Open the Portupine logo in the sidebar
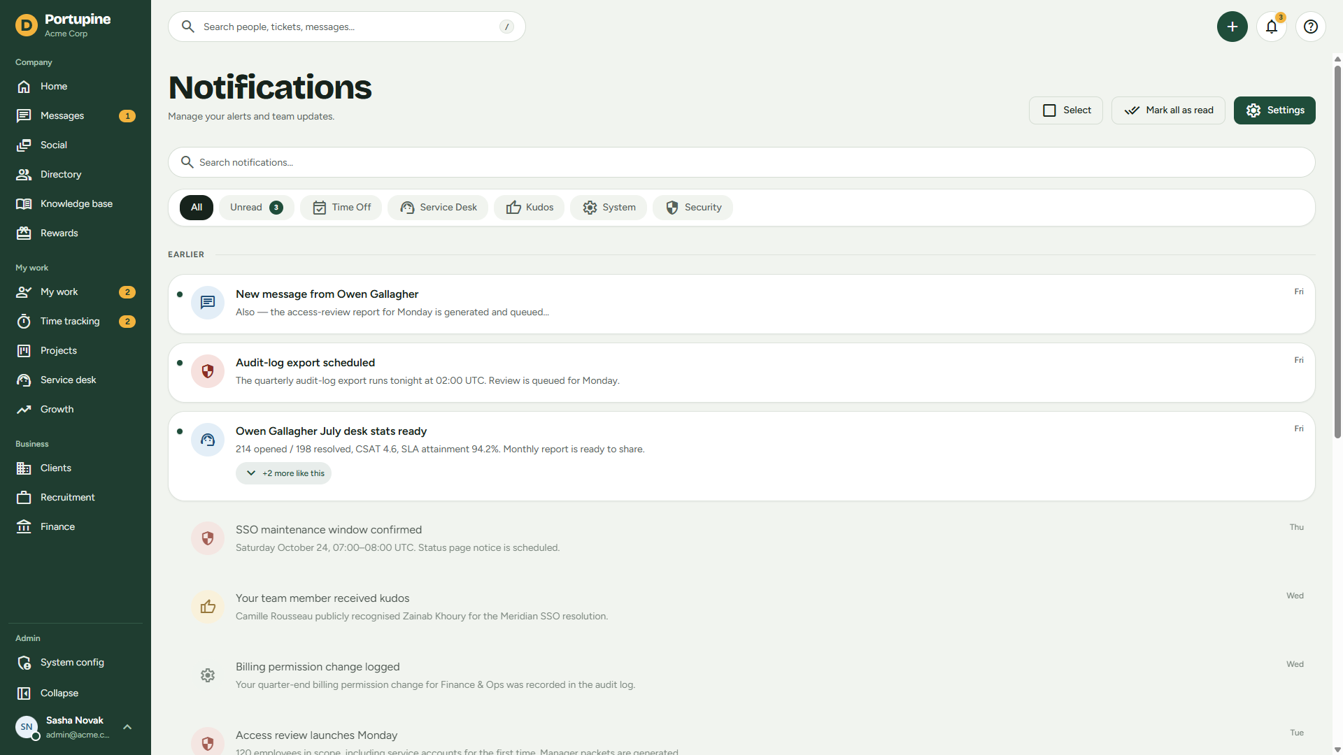The width and height of the screenshot is (1343, 755). pyautogui.click(x=27, y=25)
